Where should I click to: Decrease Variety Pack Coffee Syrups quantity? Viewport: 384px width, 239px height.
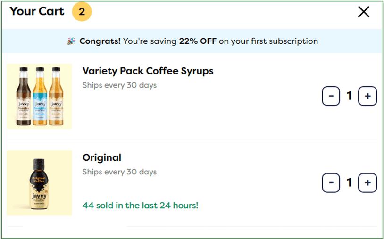(x=331, y=96)
